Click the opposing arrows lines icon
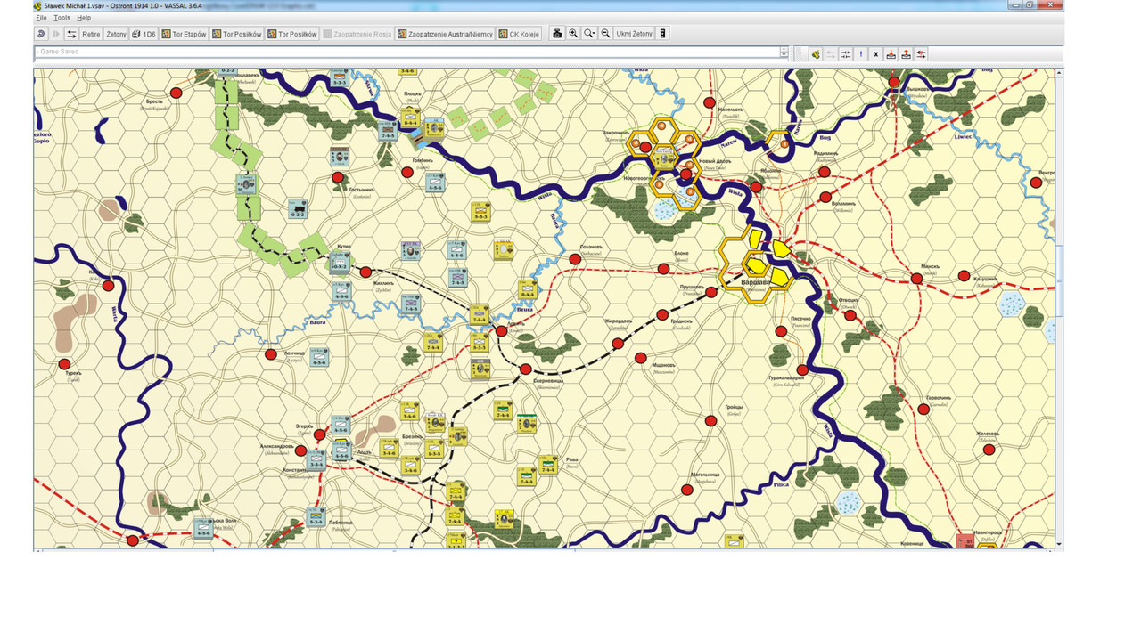The image size is (1141, 633). coord(846,54)
